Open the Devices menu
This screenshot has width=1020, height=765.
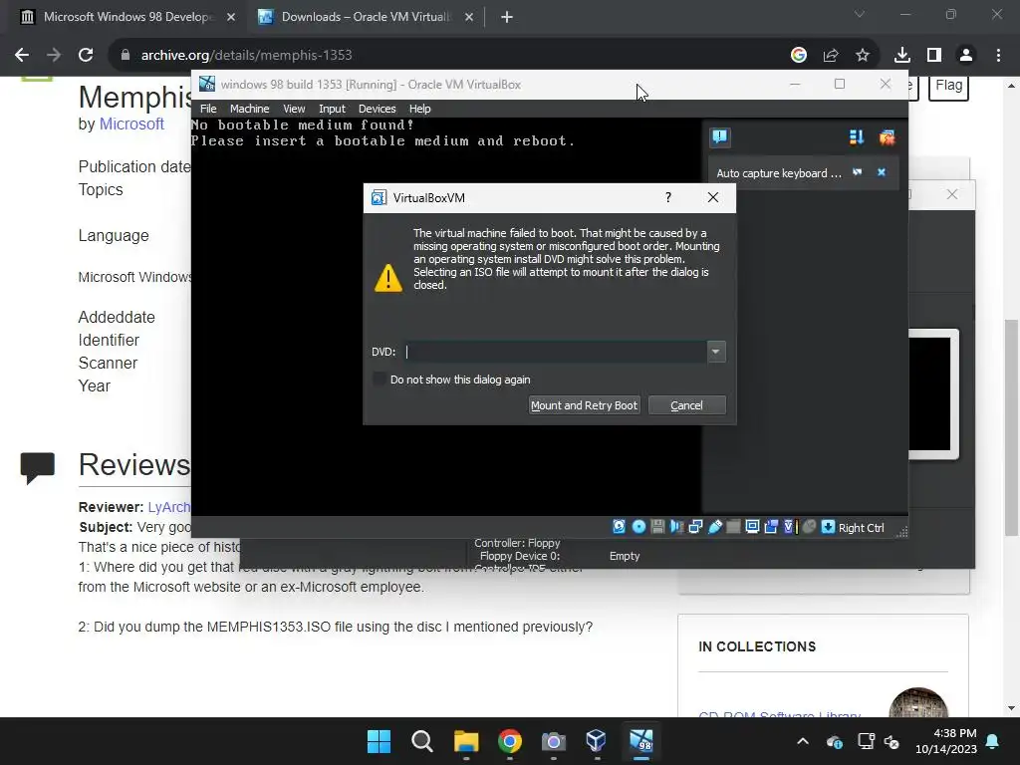(377, 109)
